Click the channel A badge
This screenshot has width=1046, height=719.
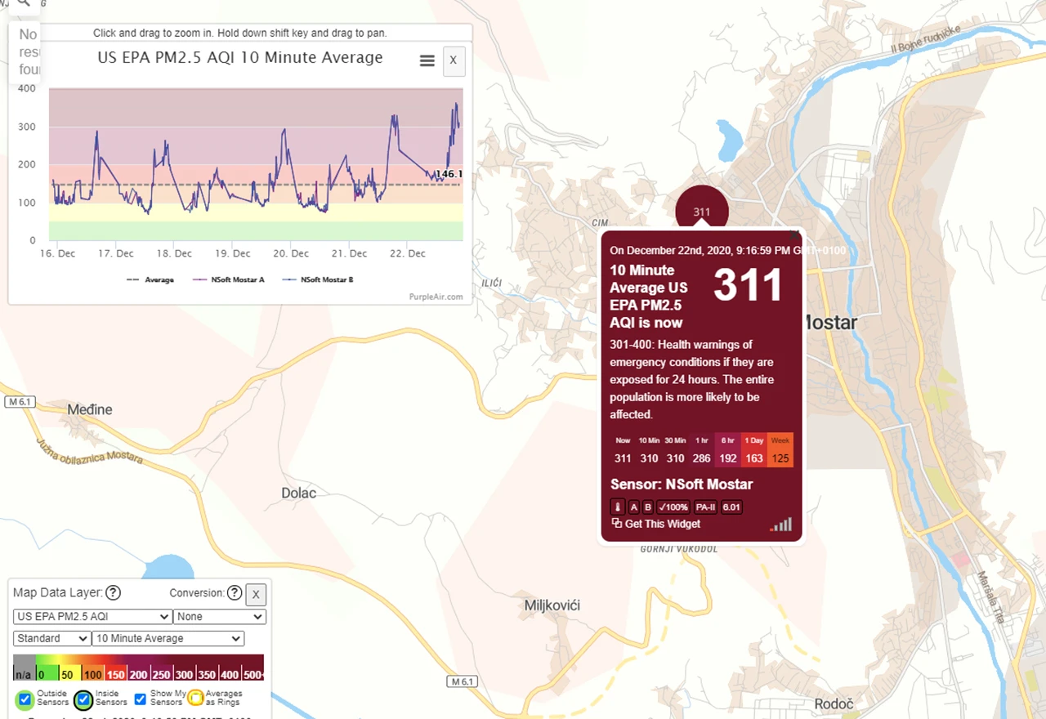(633, 507)
